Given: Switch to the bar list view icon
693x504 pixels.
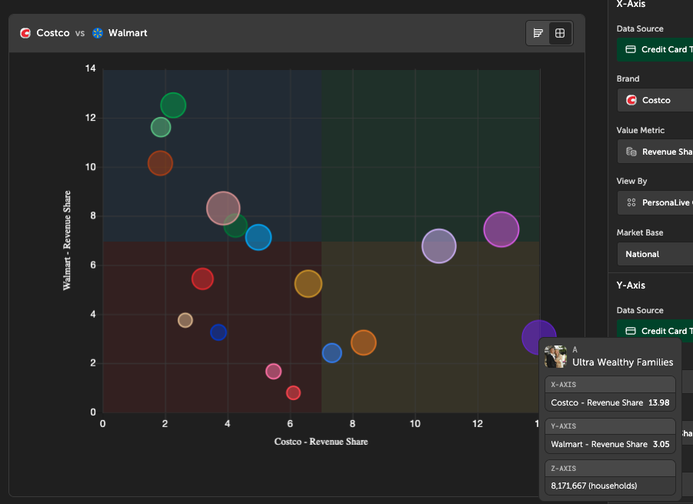Looking at the screenshot, I should click(538, 33).
